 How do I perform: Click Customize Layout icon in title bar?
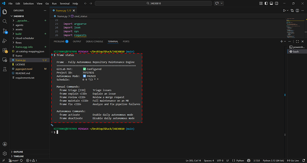pyautogui.click(x=261, y=3)
